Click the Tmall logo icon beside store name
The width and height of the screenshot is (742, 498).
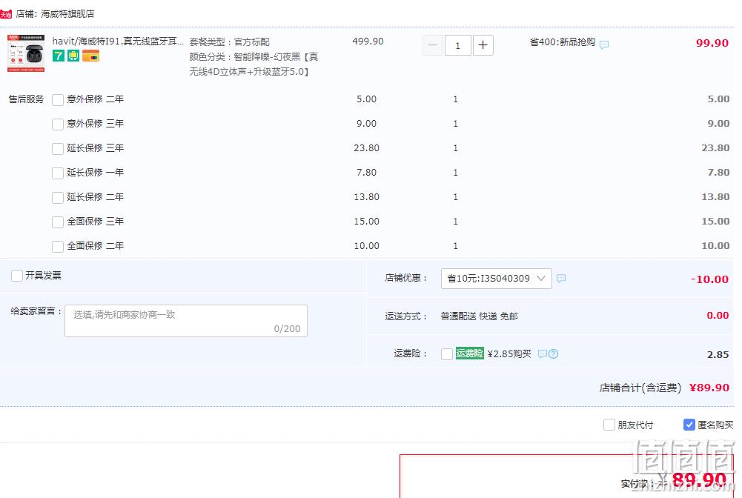point(6,14)
